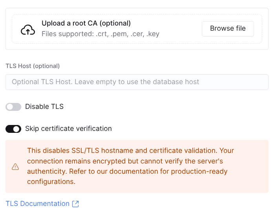Click the Upload a root CA heading

(86, 23)
